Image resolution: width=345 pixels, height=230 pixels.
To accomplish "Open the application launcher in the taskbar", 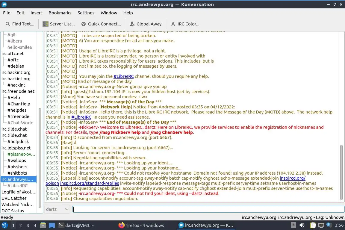I will 4,226.
